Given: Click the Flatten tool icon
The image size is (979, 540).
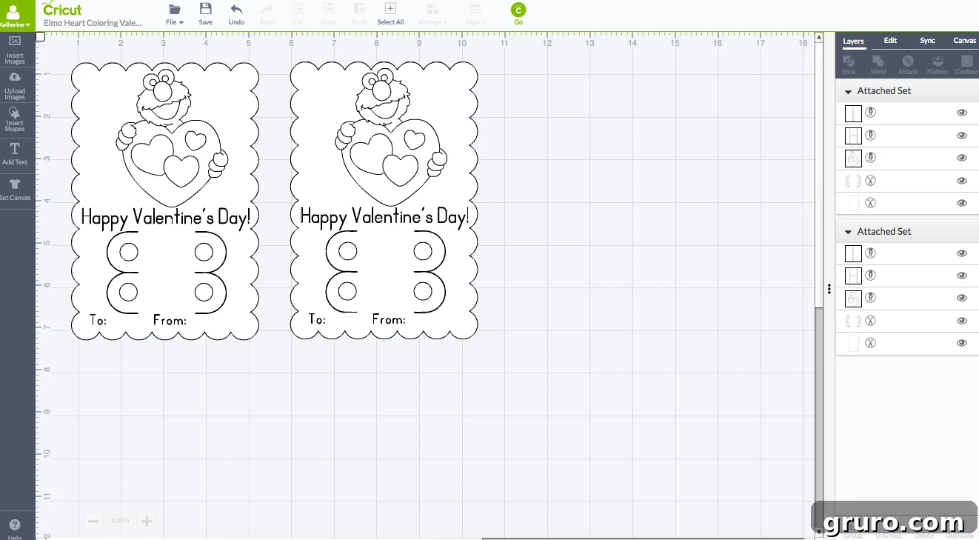Looking at the screenshot, I should pos(938,65).
